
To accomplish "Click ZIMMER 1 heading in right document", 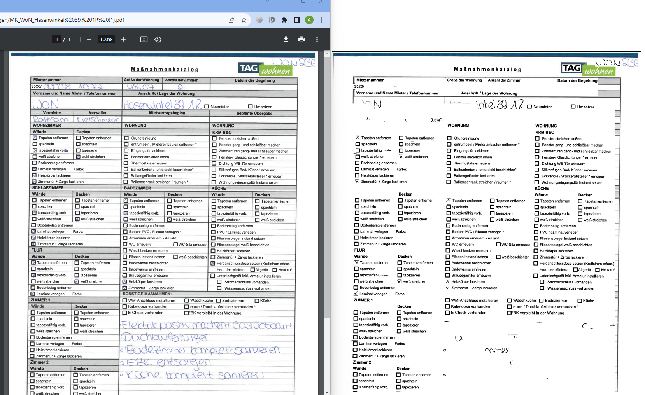I will point(363,300).
